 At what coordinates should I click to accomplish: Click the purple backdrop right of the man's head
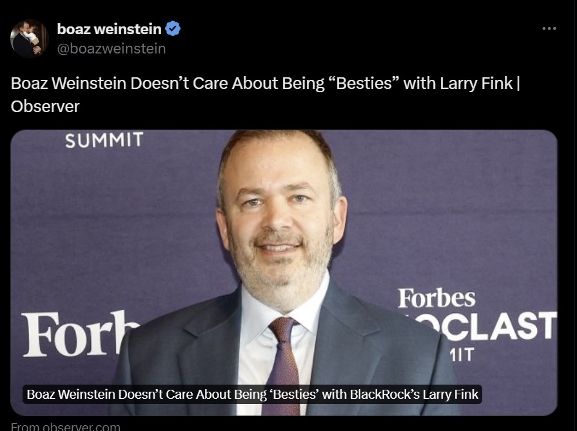(x=438, y=206)
